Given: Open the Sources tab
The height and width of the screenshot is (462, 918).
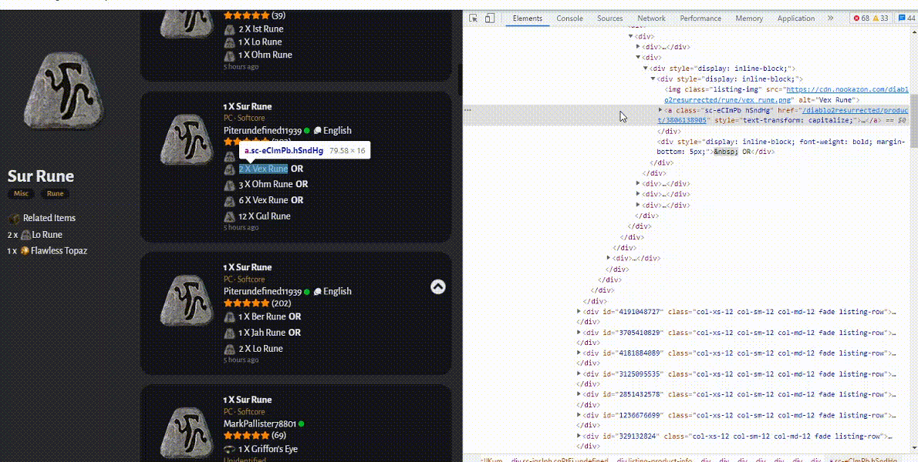Looking at the screenshot, I should click(x=610, y=18).
